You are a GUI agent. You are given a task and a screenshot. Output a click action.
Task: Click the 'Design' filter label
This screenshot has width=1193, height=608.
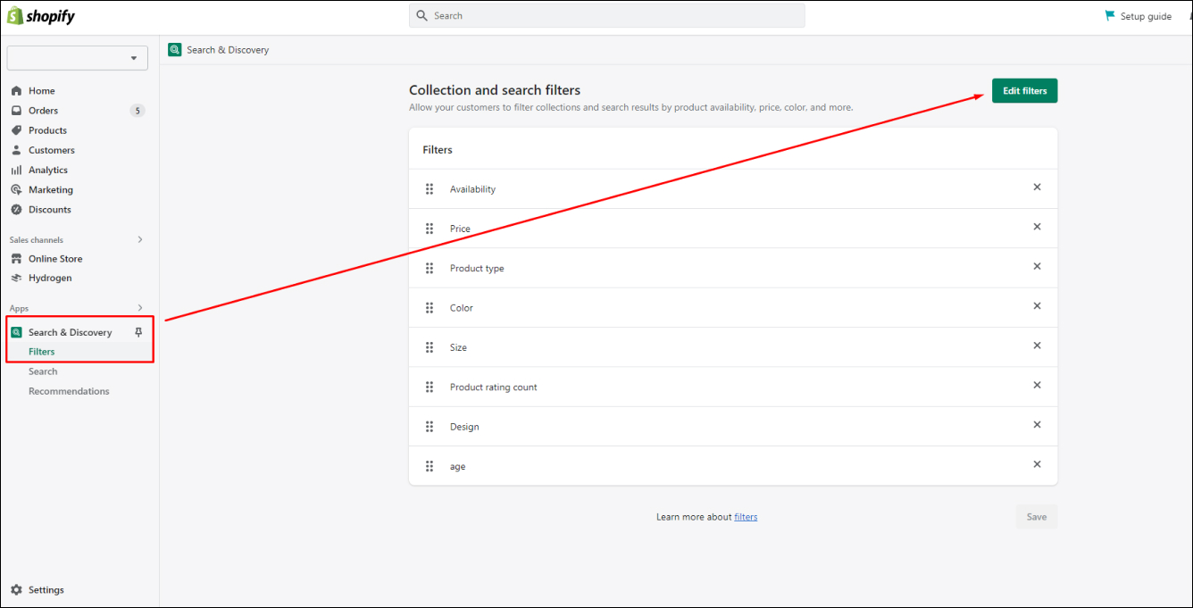tap(464, 427)
